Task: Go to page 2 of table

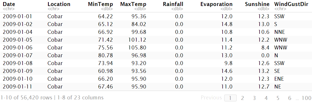Action: [x=242, y=98]
